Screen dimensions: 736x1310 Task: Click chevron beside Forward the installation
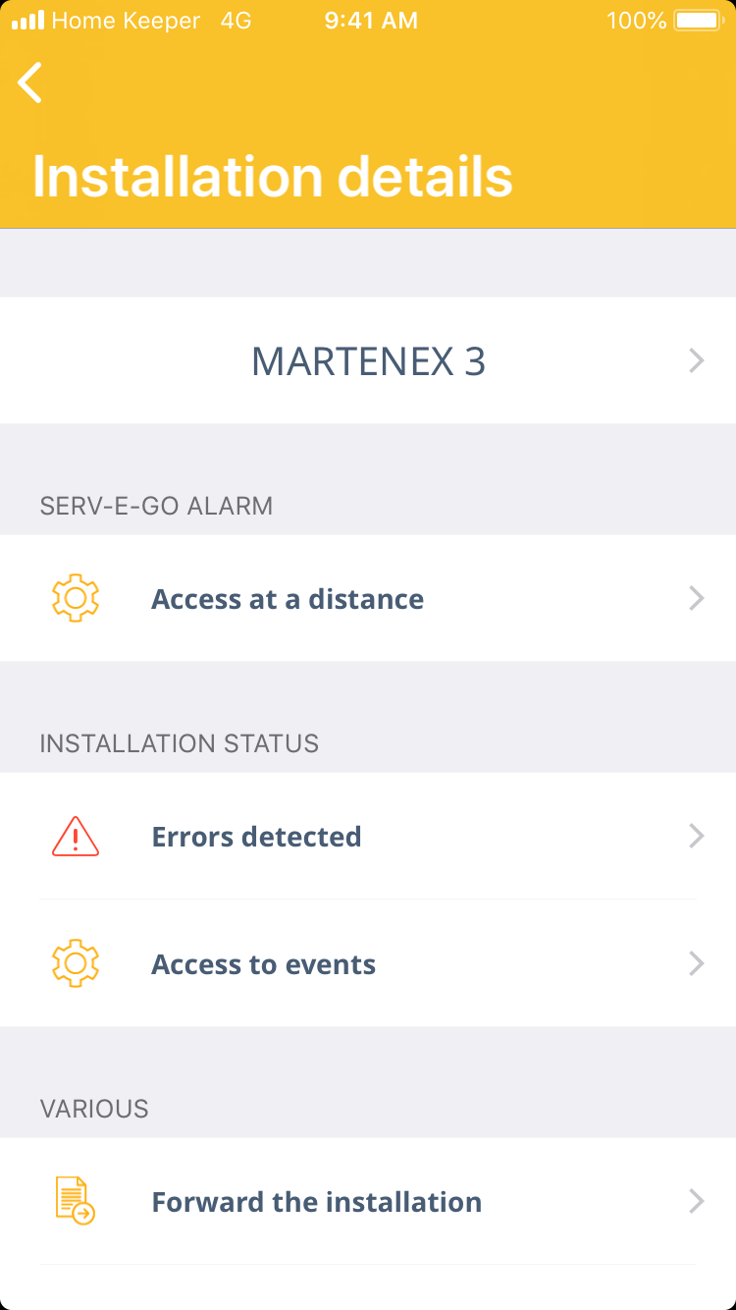[697, 1201]
